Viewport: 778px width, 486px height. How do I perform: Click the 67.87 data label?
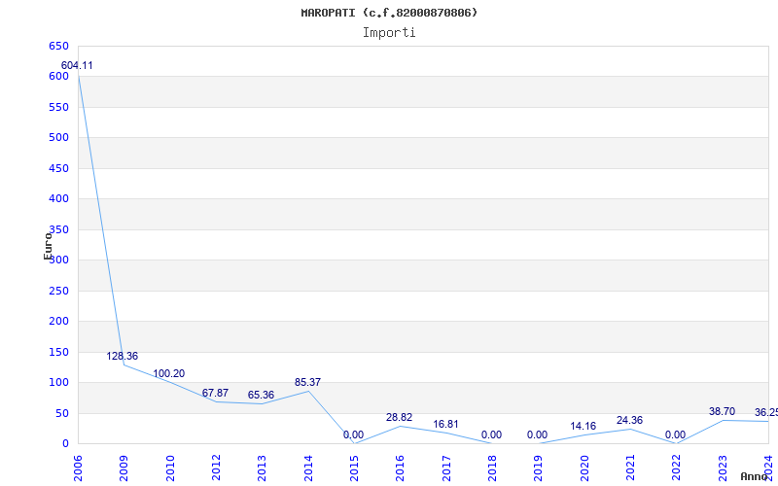[215, 393]
